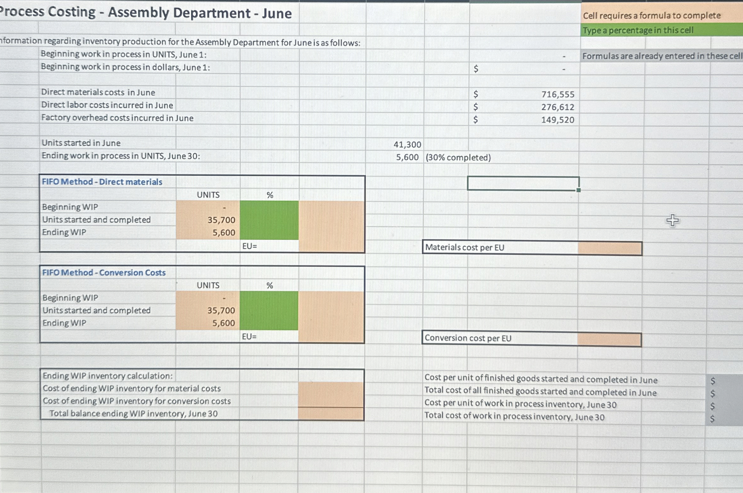
Task: Select the 'Beginning work in process in UNITS, June 1:' label
Action: pos(124,54)
